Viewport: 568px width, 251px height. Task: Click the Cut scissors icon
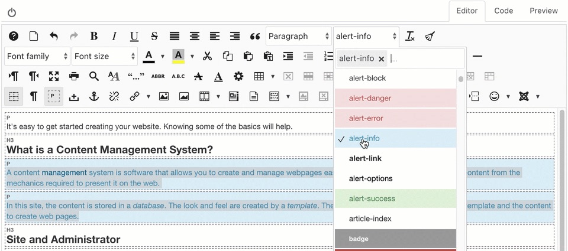click(207, 56)
